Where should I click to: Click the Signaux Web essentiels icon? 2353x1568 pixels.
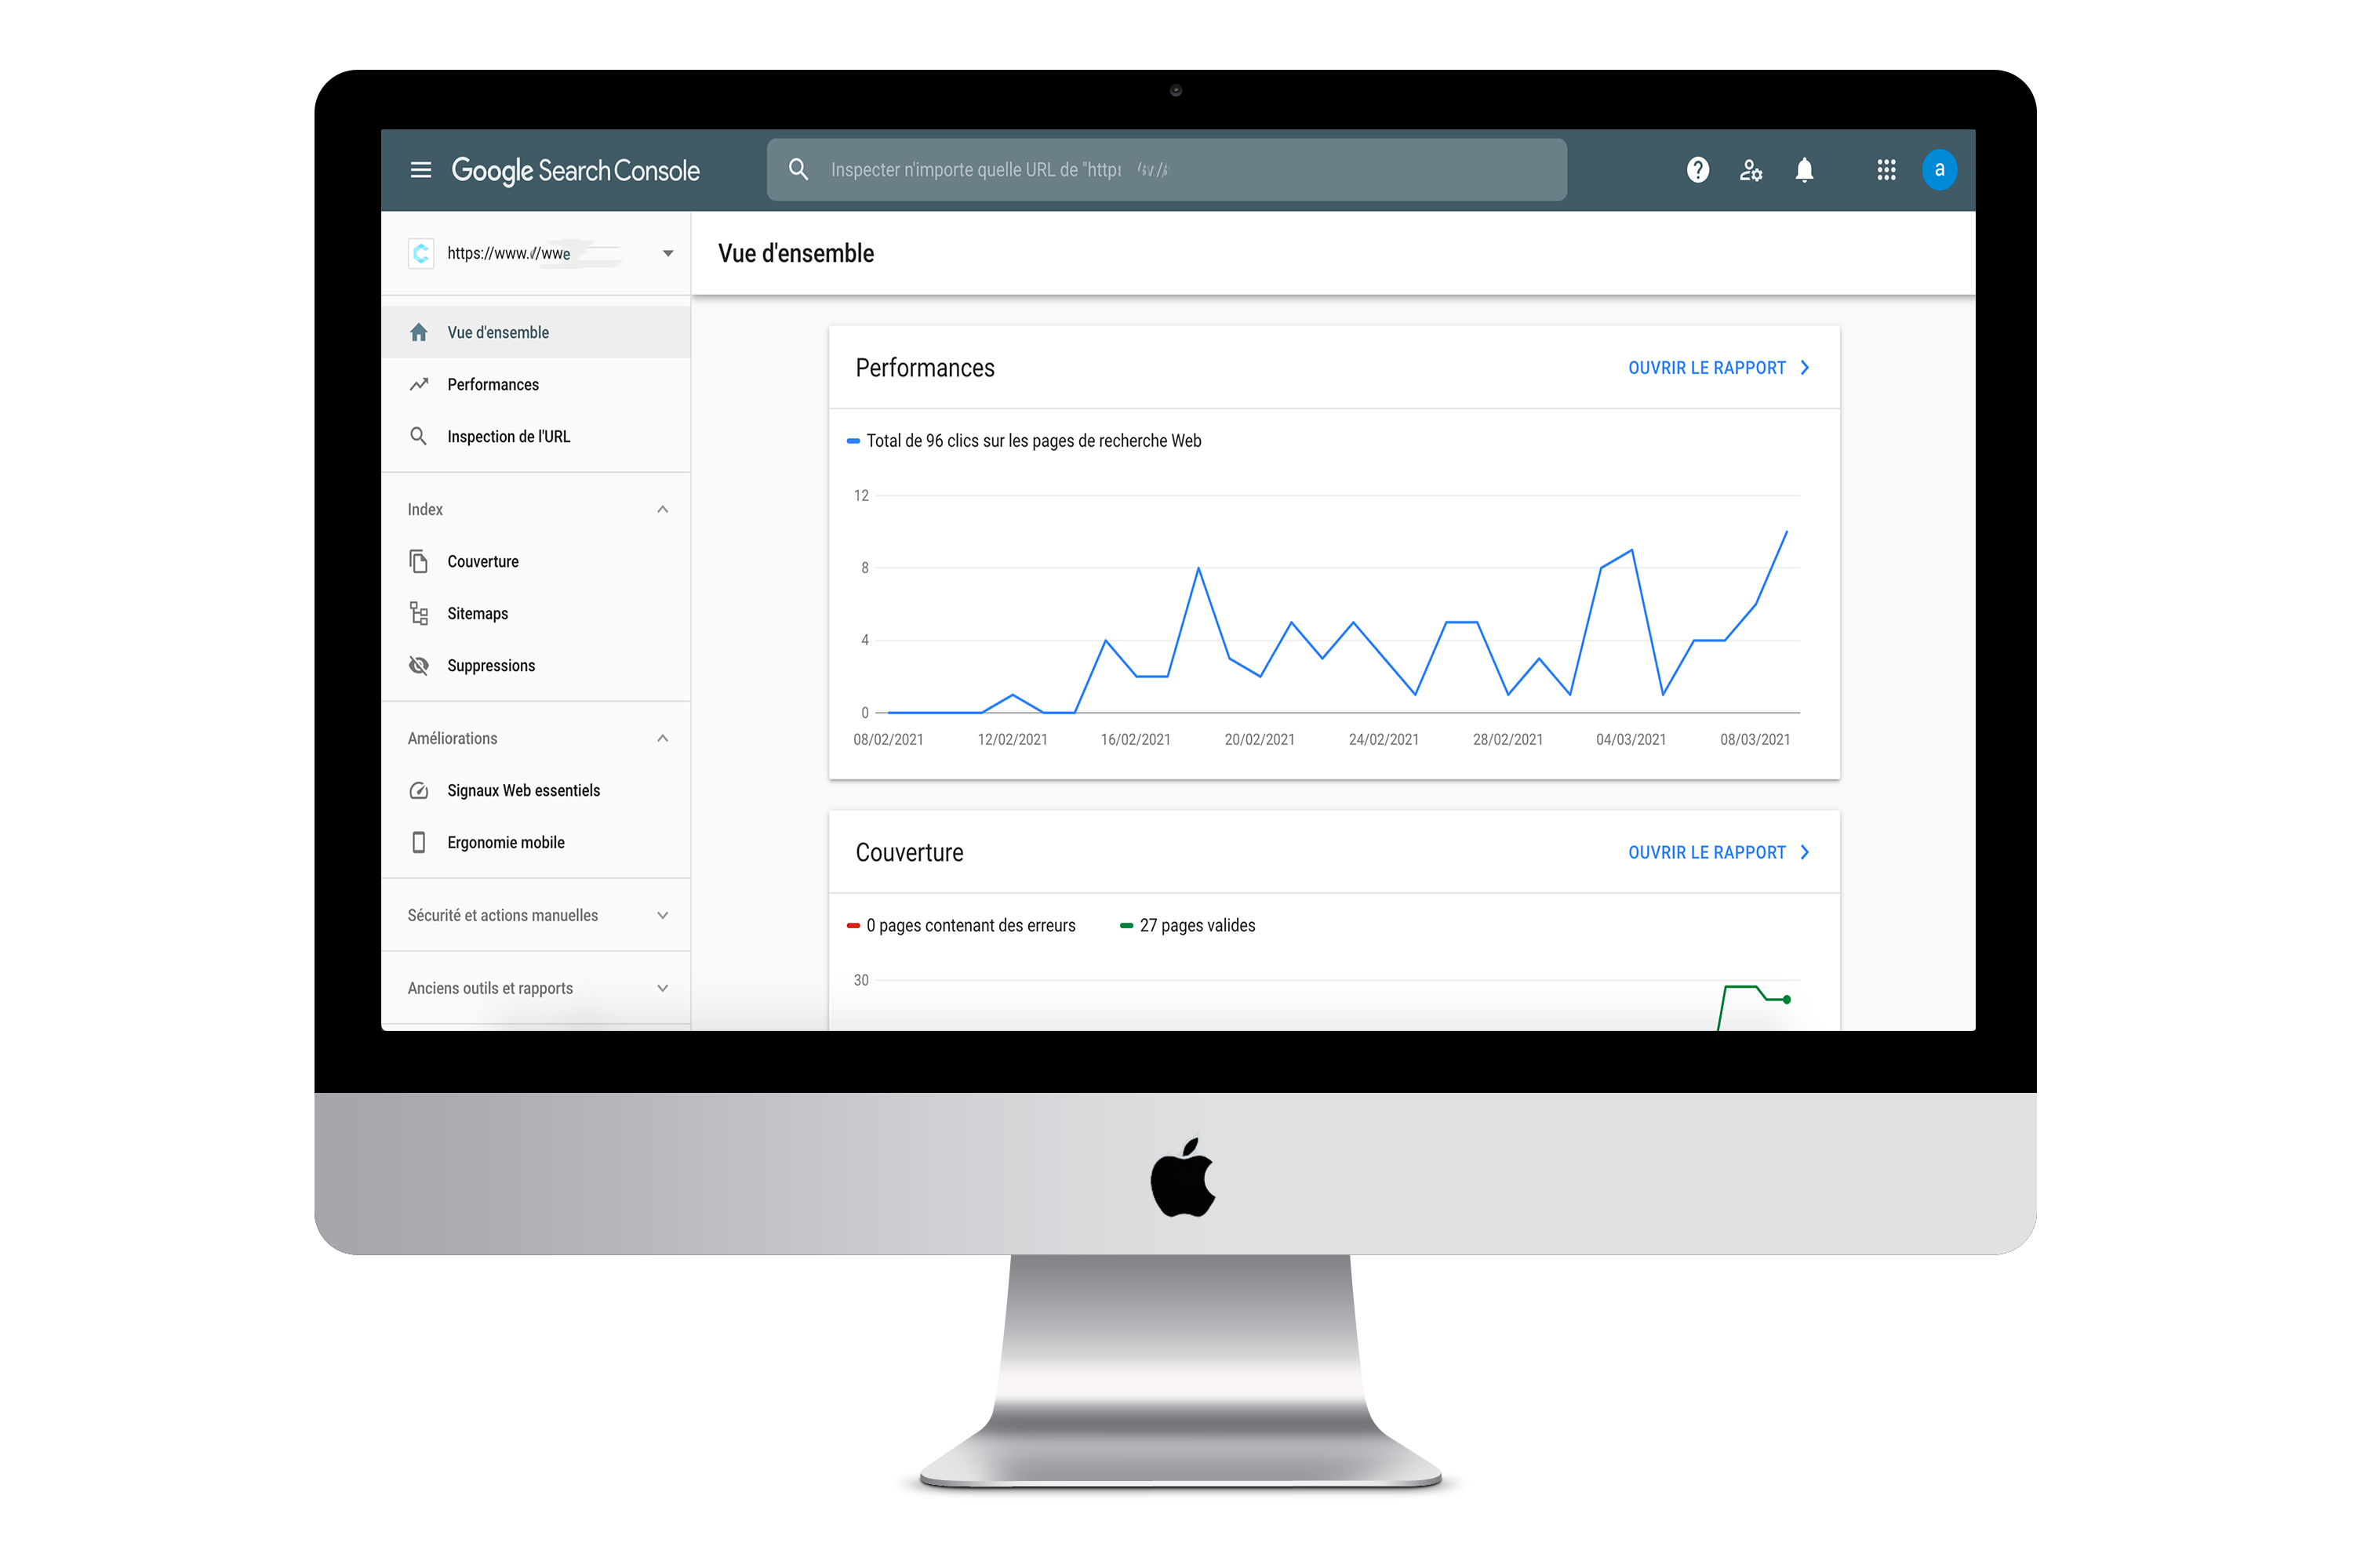(420, 791)
